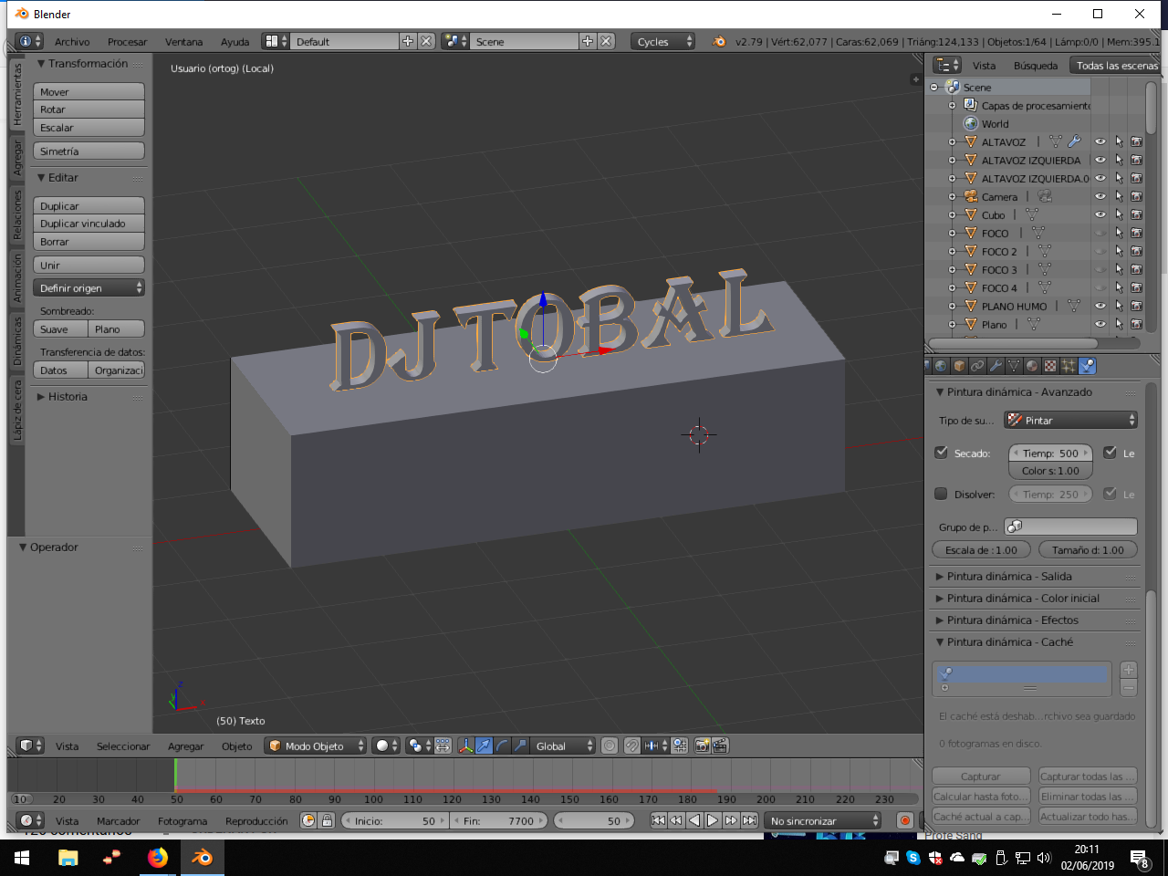
Task: Enable the Disolver checkbox
Action: [942, 494]
